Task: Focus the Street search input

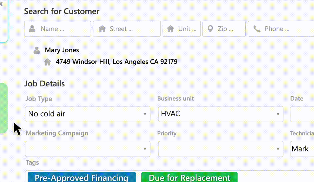Action: click(132, 29)
